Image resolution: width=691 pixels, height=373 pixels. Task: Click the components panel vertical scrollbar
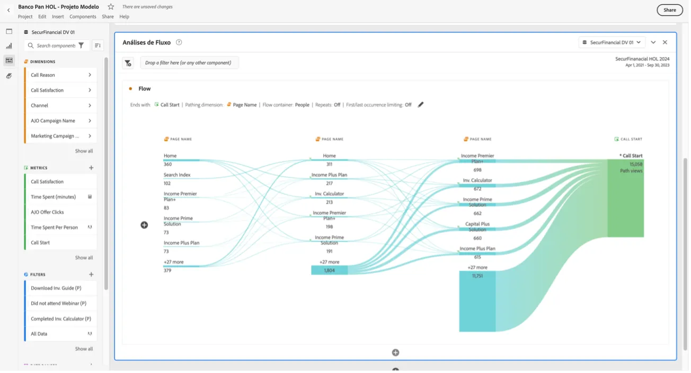coord(106,175)
